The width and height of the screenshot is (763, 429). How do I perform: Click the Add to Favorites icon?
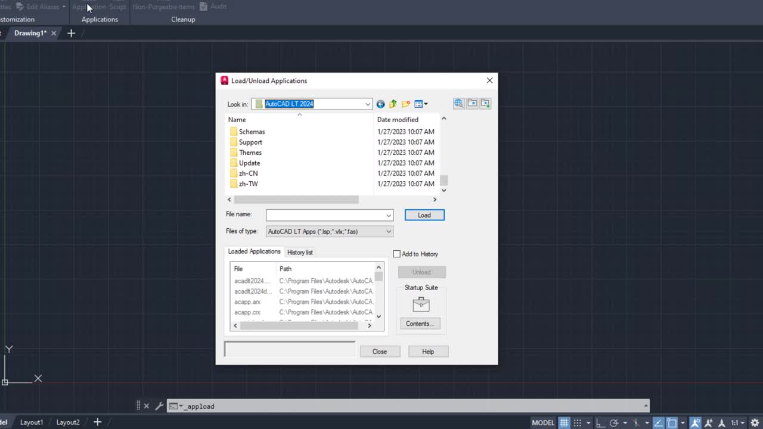tap(485, 103)
